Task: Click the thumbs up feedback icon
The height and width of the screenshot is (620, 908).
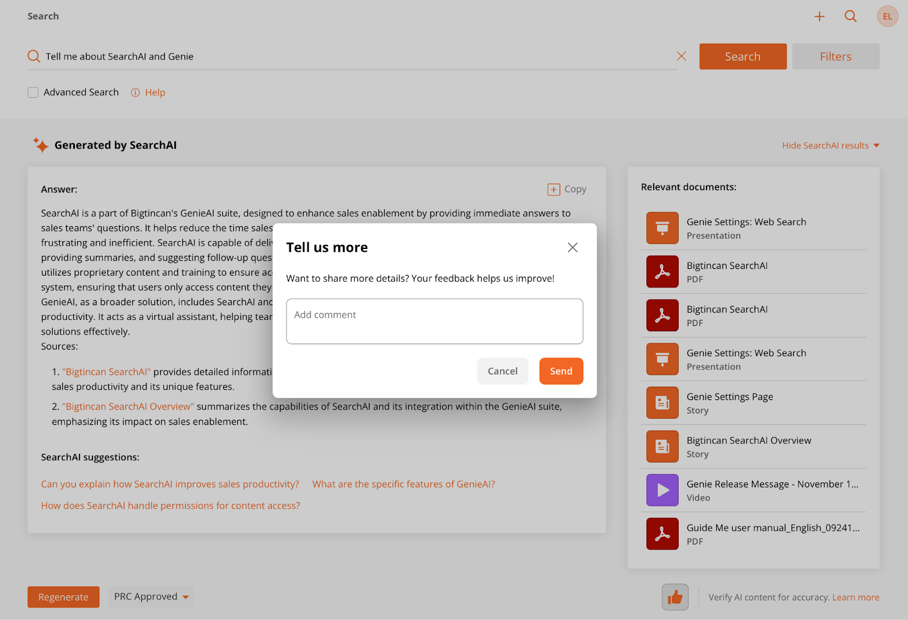Action: pyautogui.click(x=675, y=597)
